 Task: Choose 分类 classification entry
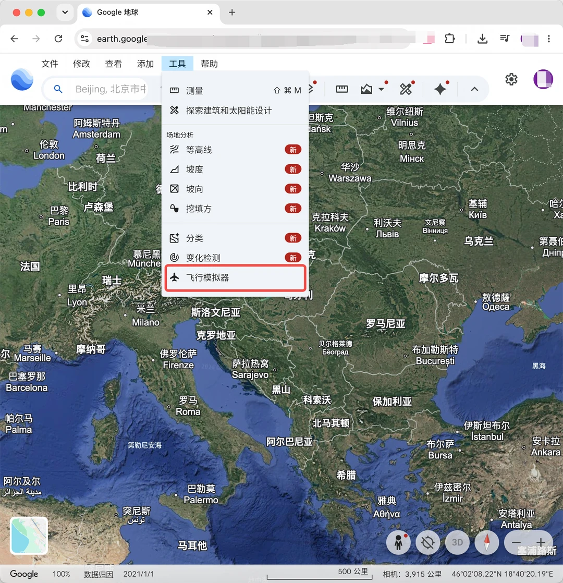click(235, 238)
